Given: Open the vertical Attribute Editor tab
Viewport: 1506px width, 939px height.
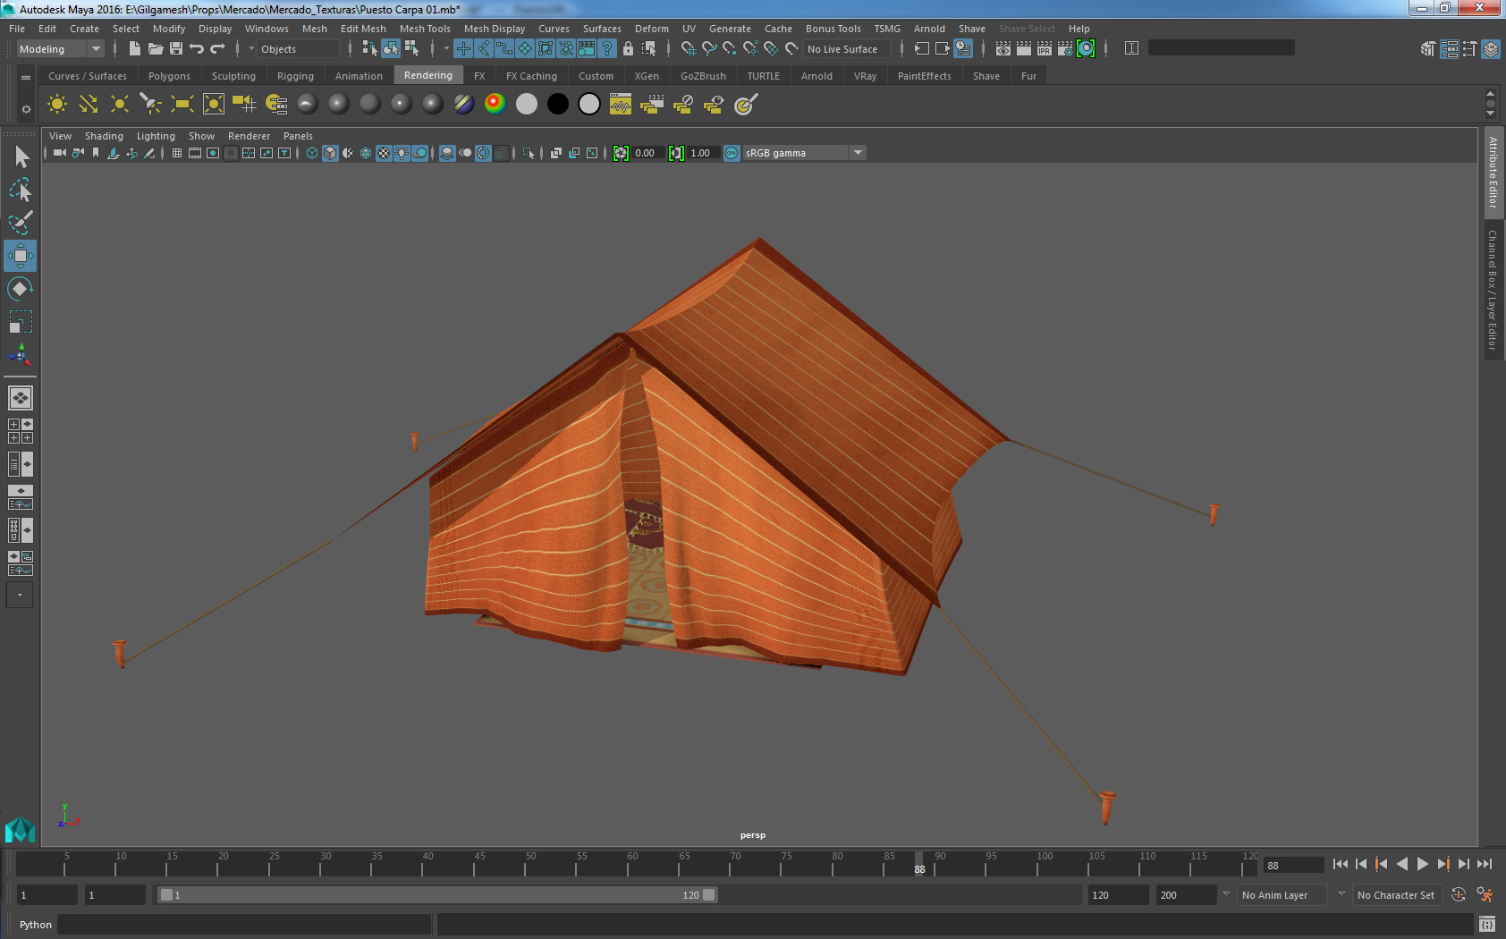Looking at the screenshot, I should (1493, 173).
